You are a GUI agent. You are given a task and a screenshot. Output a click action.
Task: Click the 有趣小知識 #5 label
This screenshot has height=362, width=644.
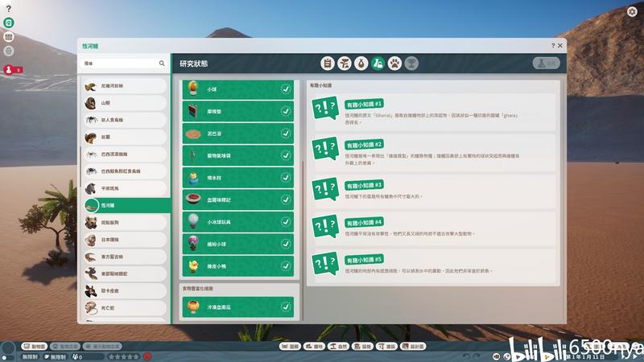pyautogui.click(x=364, y=260)
